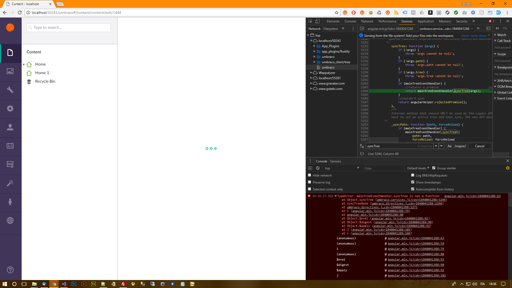This screenshot has width=512, height=288.
Task: Enable the Preserve log checkbox
Action: tap(310, 182)
